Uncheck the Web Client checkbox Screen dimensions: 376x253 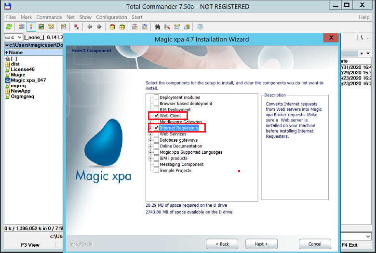click(156, 116)
